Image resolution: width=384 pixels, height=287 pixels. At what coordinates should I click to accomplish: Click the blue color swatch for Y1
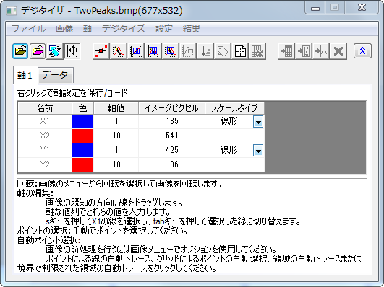(x=82, y=150)
